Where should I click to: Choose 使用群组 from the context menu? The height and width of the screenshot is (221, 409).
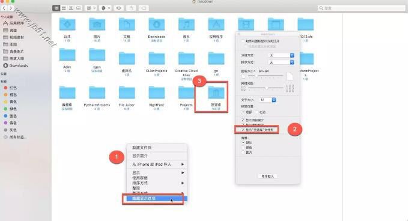[x=157, y=178]
